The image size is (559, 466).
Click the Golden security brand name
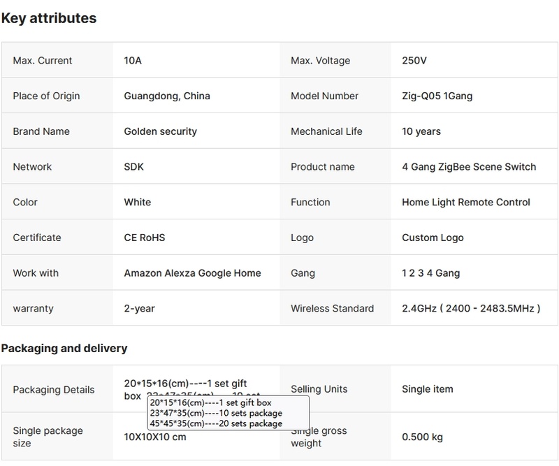[160, 131]
